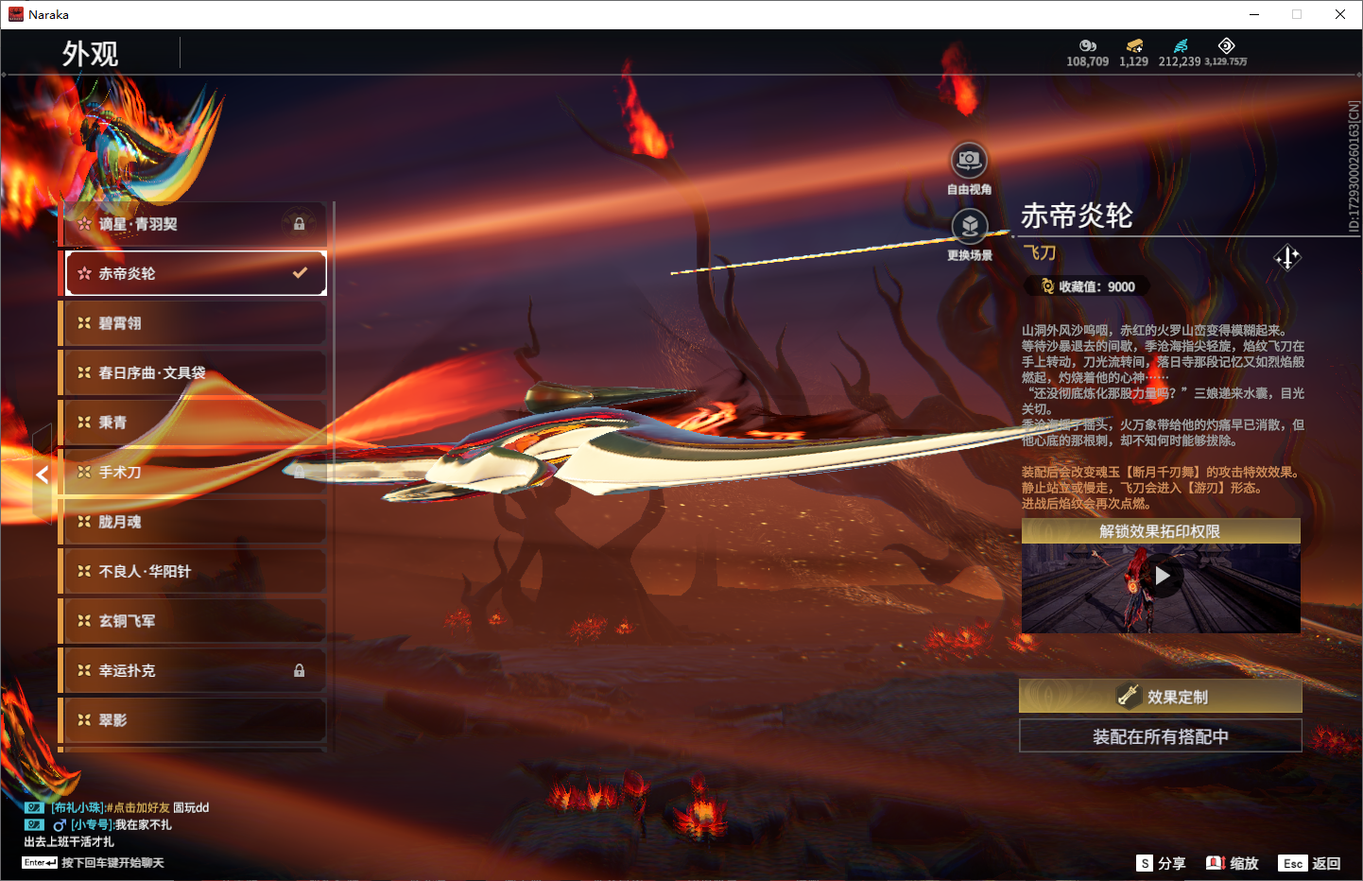Click the 赤帝炎轮 title in detail panel
This screenshot has height=881, width=1363.
pos(1077,216)
